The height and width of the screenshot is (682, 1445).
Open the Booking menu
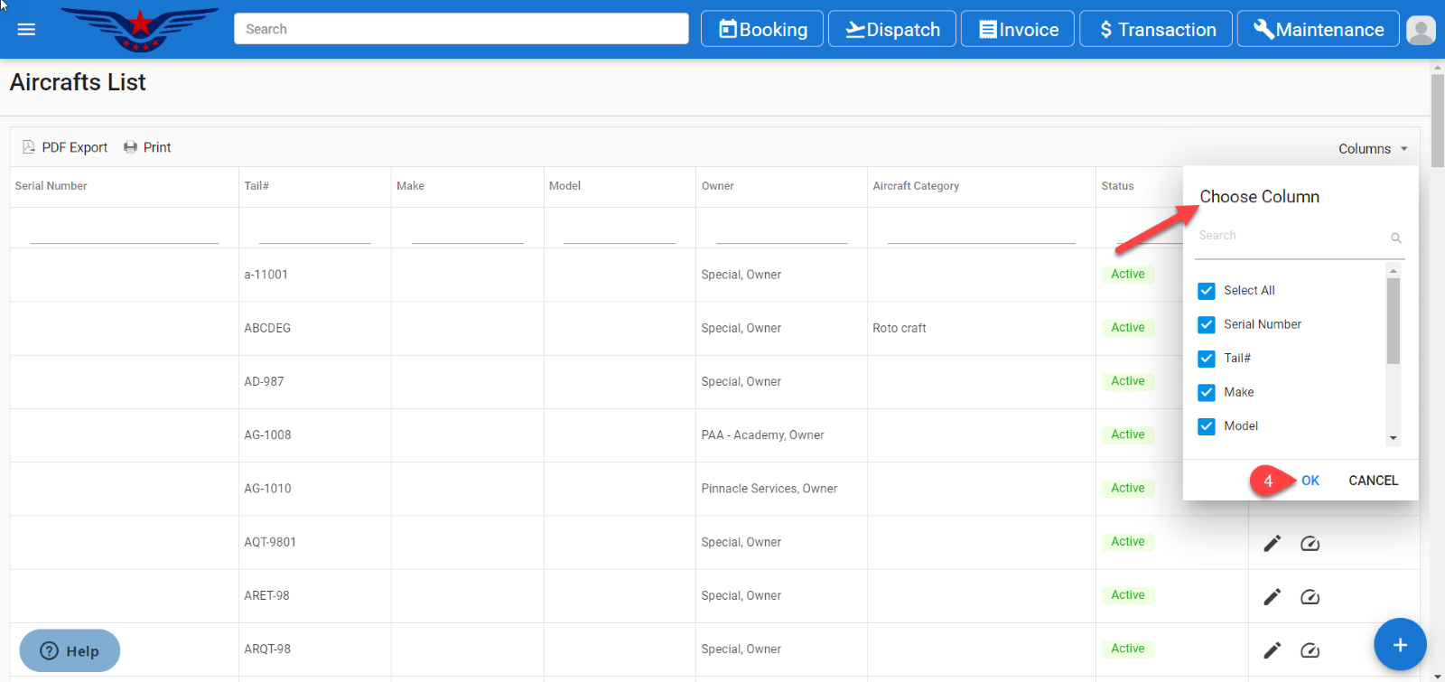point(762,30)
